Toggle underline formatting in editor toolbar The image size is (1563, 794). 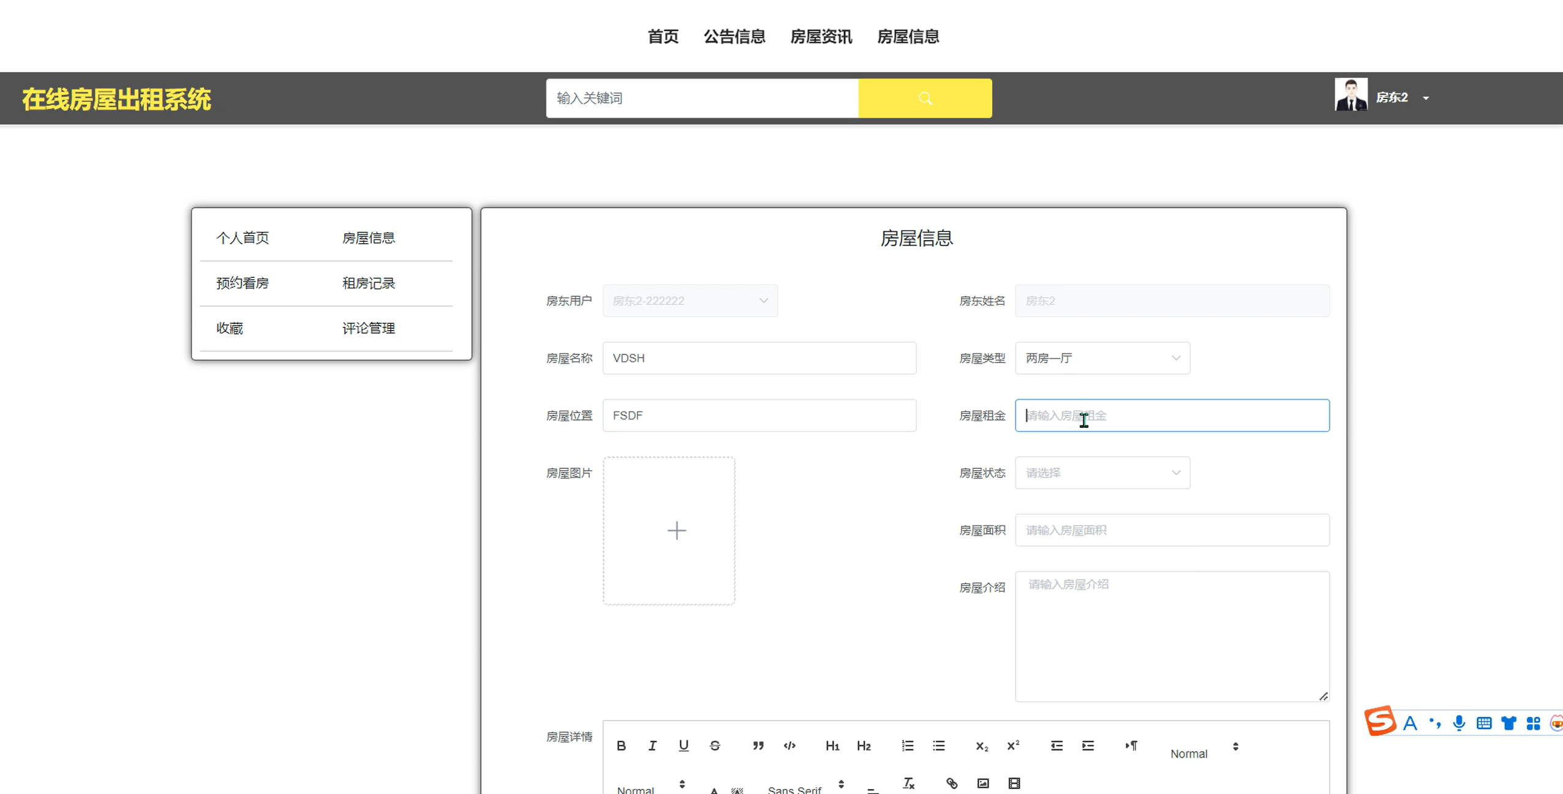click(684, 746)
